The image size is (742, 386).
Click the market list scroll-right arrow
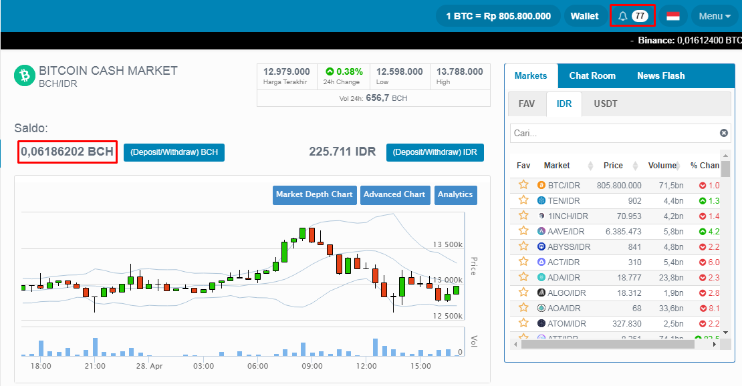(x=715, y=345)
